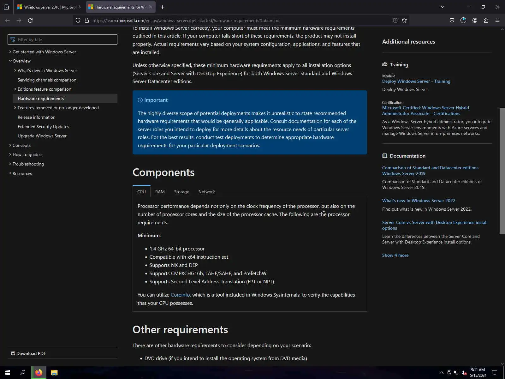
Task: Open the network tray icon
Action: click(x=456, y=373)
